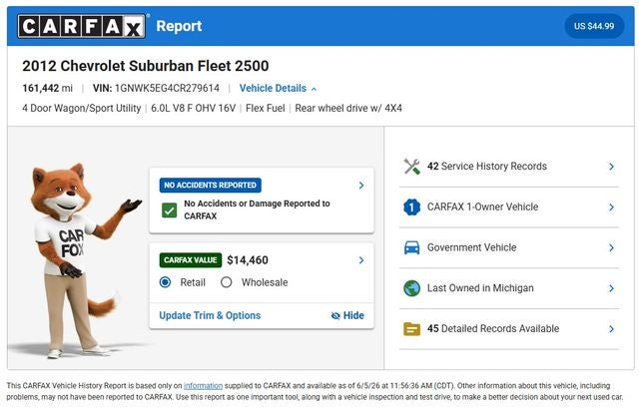Click Rear wheel drive w/ 4X4 text
This screenshot has height=410, width=639.
348,109
